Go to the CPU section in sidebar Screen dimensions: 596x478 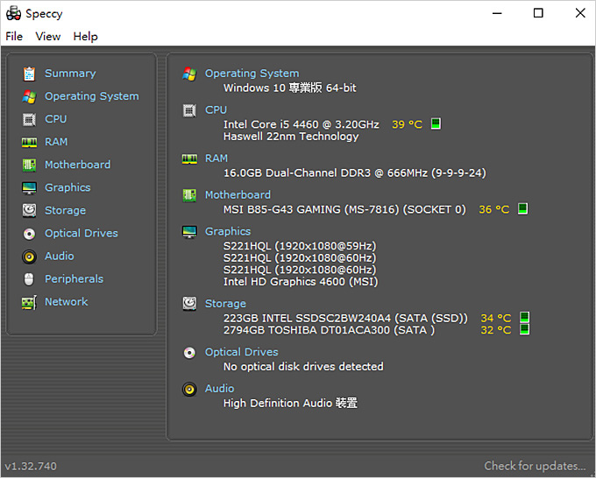pos(55,119)
